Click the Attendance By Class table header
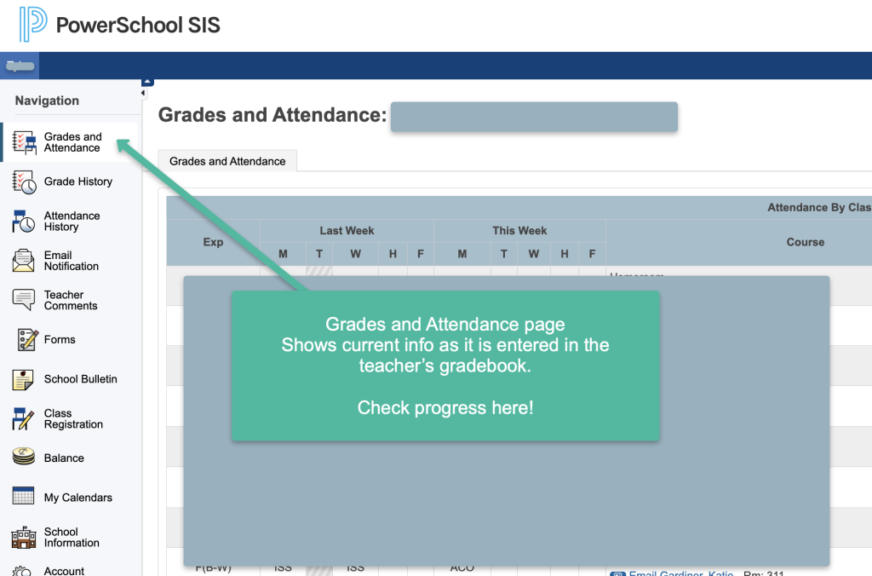The width and height of the screenshot is (872, 576). [819, 208]
